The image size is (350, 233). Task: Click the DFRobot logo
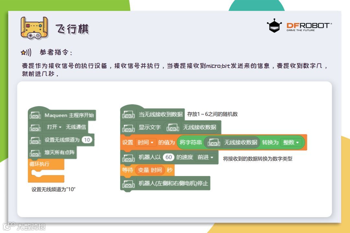pos(299,26)
